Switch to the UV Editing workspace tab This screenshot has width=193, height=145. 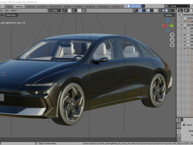(x=42, y=6)
